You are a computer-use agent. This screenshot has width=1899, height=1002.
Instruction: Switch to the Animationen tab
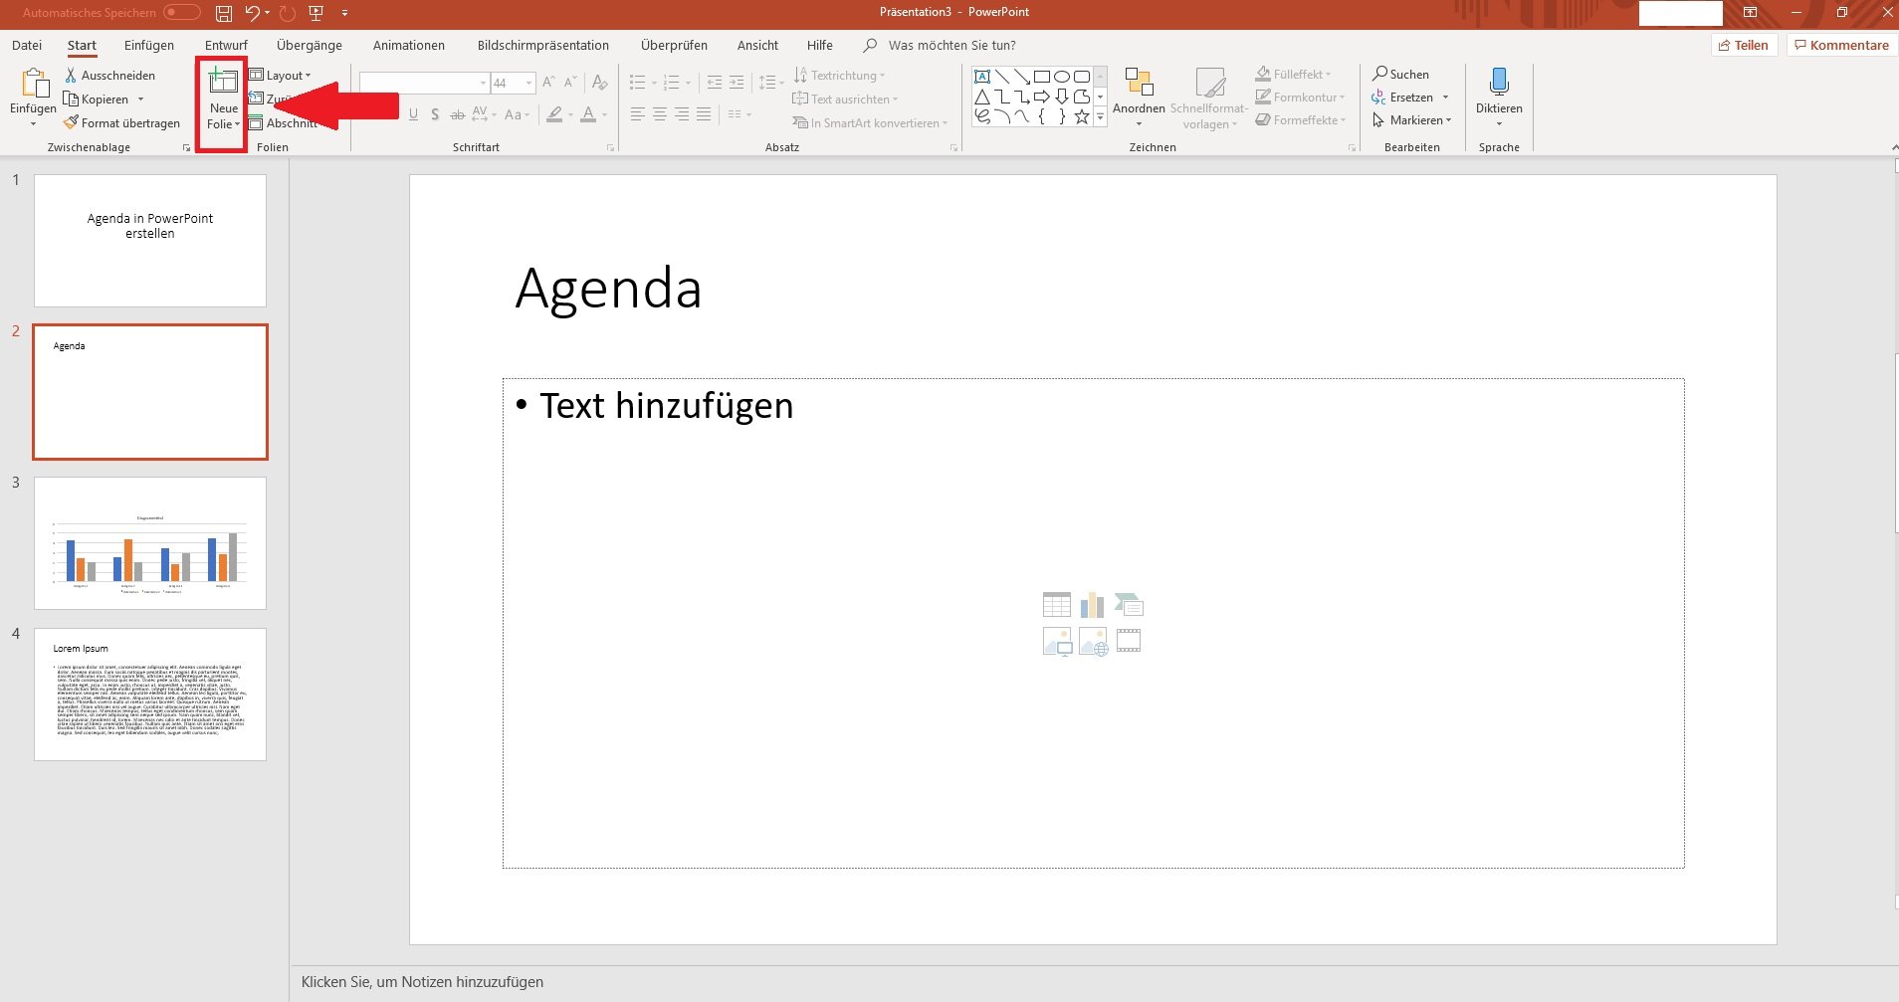click(409, 45)
